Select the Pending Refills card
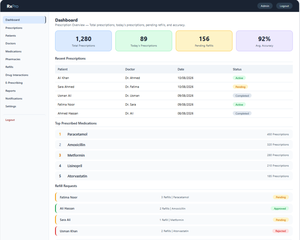The width and height of the screenshot is (300, 240). point(204,41)
